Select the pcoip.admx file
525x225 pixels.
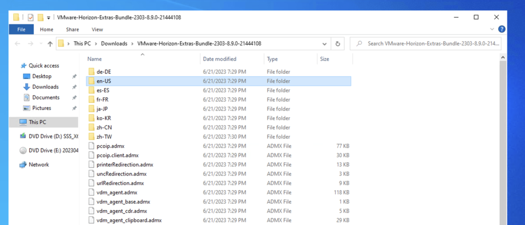point(110,146)
